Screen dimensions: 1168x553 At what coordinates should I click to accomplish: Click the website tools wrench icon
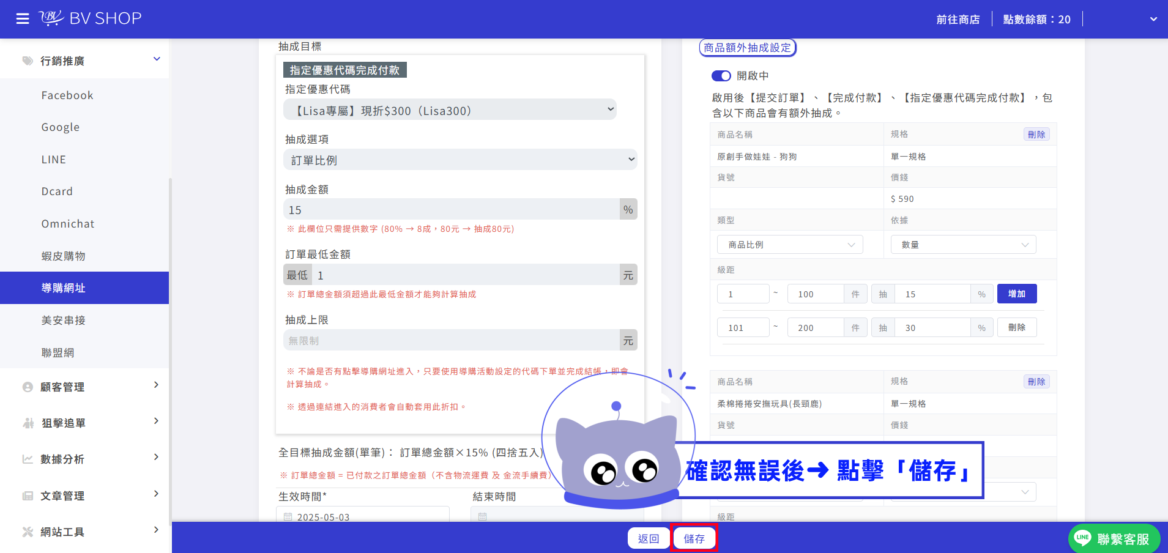coord(28,532)
